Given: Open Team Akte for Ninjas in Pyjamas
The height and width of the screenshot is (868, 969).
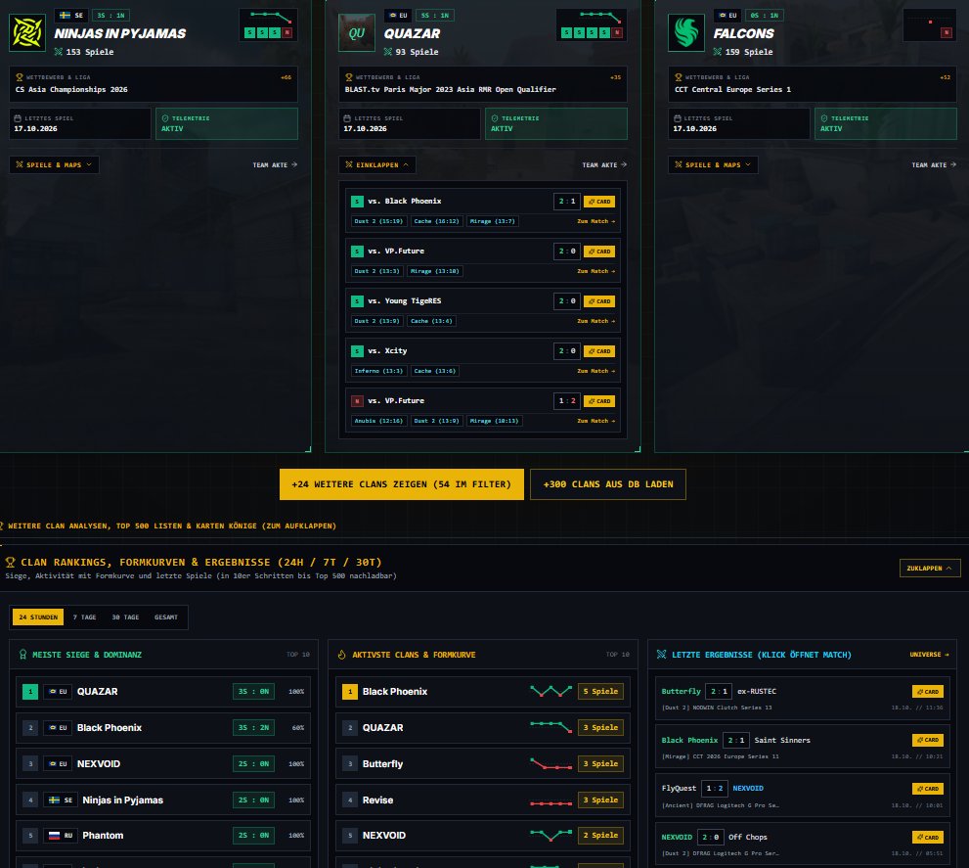Looking at the screenshot, I should click(x=275, y=164).
